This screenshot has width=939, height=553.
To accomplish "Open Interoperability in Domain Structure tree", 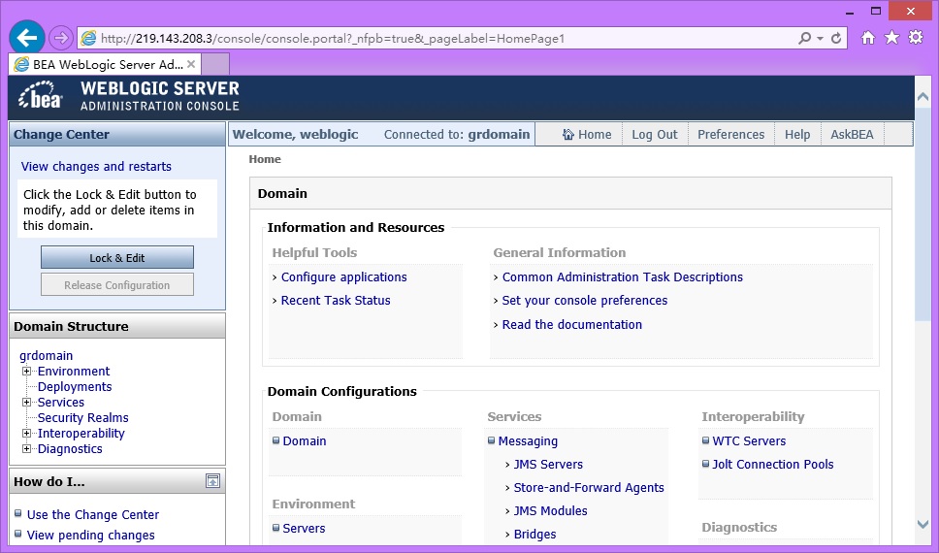I will 81,434.
